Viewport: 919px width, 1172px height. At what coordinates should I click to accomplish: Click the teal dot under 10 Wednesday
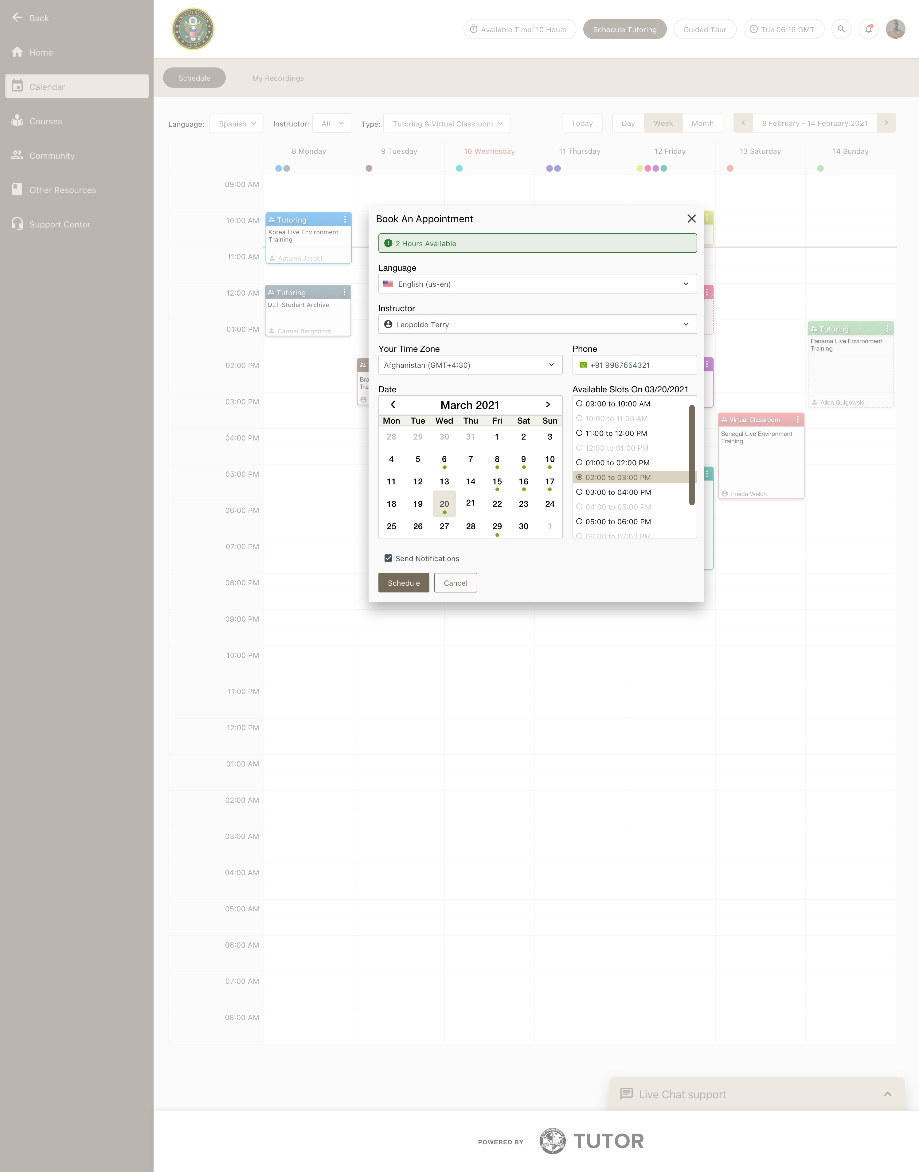click(459, 168)
